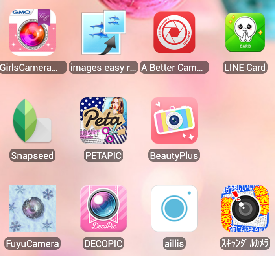Open the pink DECOPIC lens icon

coord(103,208)
